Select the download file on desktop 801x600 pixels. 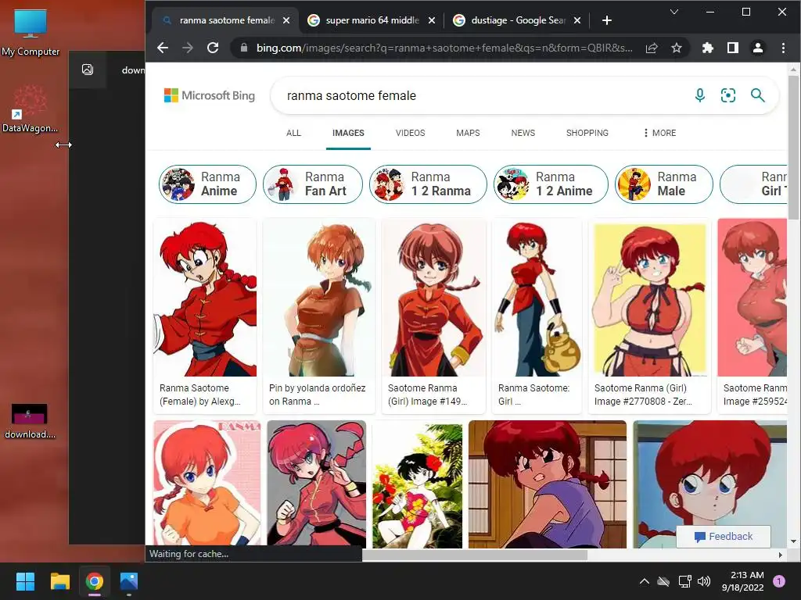click(30, 421)
